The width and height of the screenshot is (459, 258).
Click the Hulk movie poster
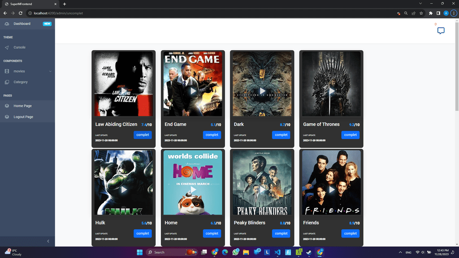(x=124, y=183)
